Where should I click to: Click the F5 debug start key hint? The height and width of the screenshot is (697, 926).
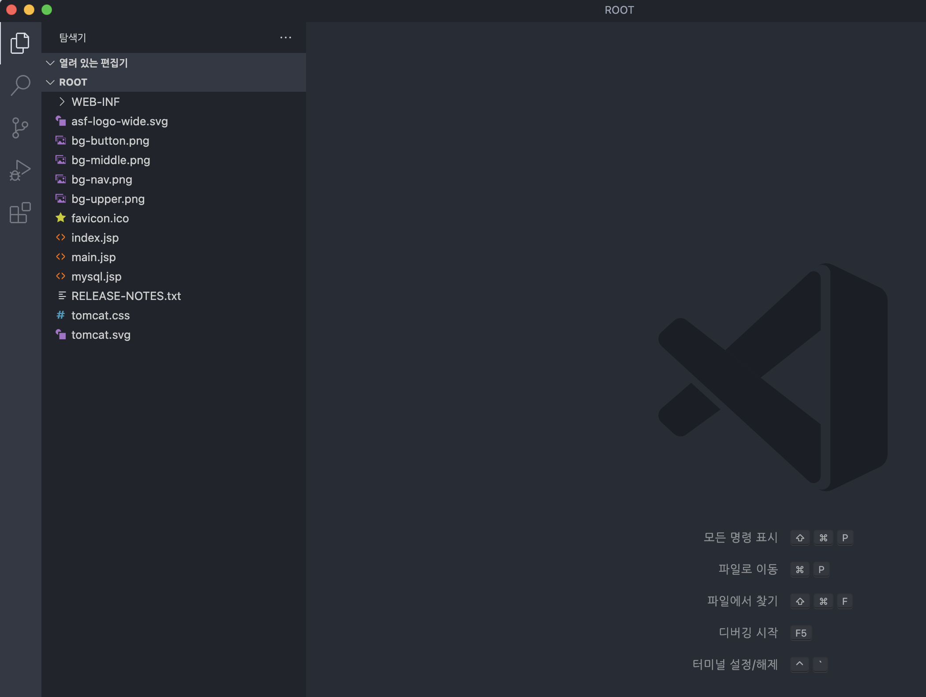(801, 633)
